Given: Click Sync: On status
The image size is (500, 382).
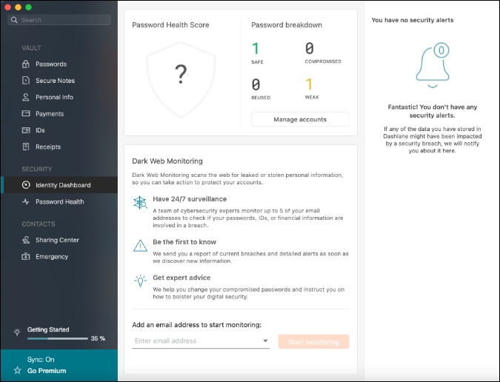Looking at the screenshot, I should [x=41, y=359].
